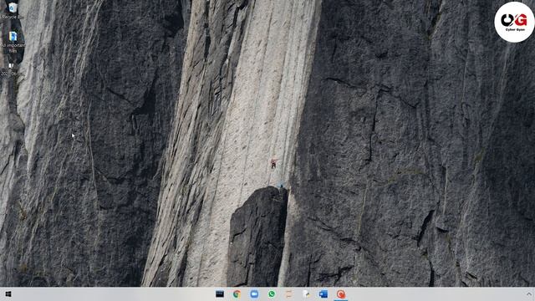Expand the system tray hidden icons chevron
Screen dimensions: 535x301
[x=529, y=293]
